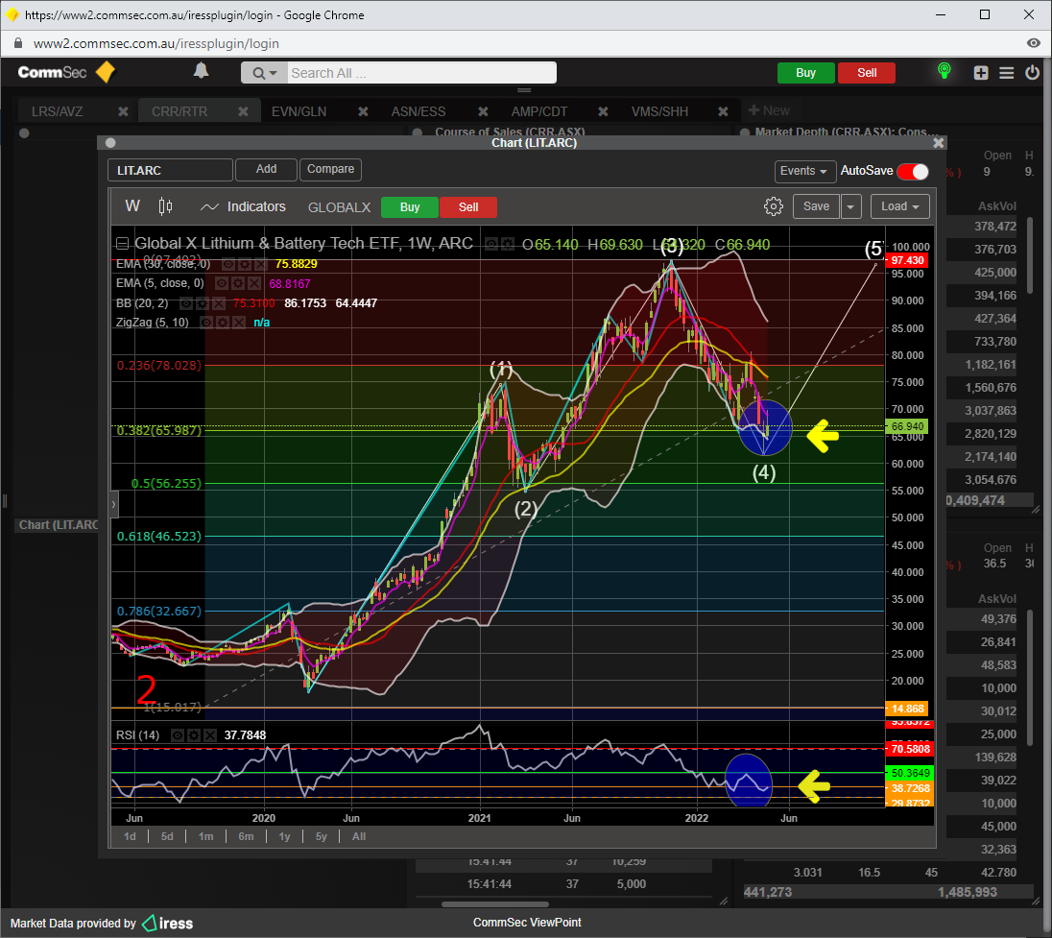Hide the Bollinger Bands BB indicator
The height and width of the screenshot is (938, 1052).
tap(186, 303)
